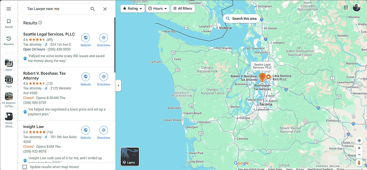Open Insight Law Website icon
The height and width of the screenshot is (170, 367).
(x=86, y=130)
